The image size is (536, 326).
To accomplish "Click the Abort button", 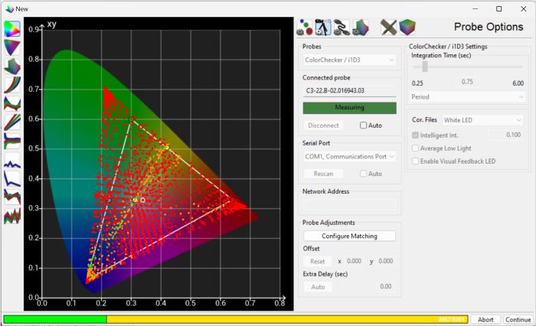I will coord(485,320).
